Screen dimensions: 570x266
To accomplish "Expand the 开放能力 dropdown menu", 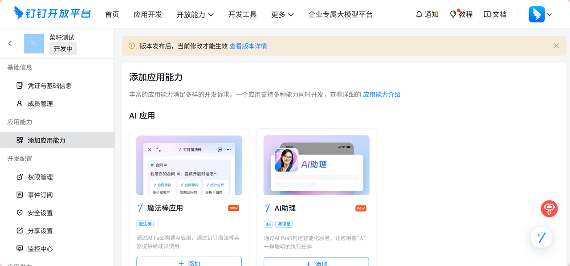I will [195, 14].
